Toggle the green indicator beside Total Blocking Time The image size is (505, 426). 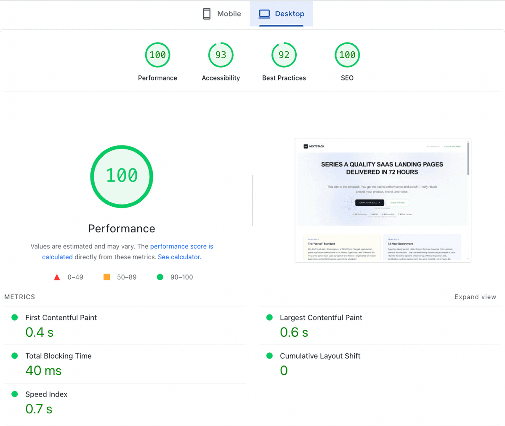coord(14,355)
